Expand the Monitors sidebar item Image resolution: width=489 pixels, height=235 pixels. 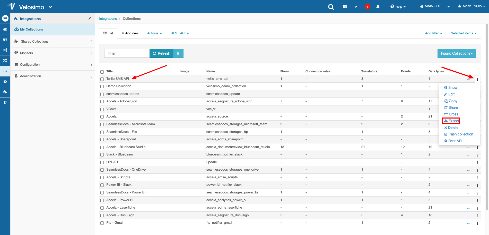[53, 53]
